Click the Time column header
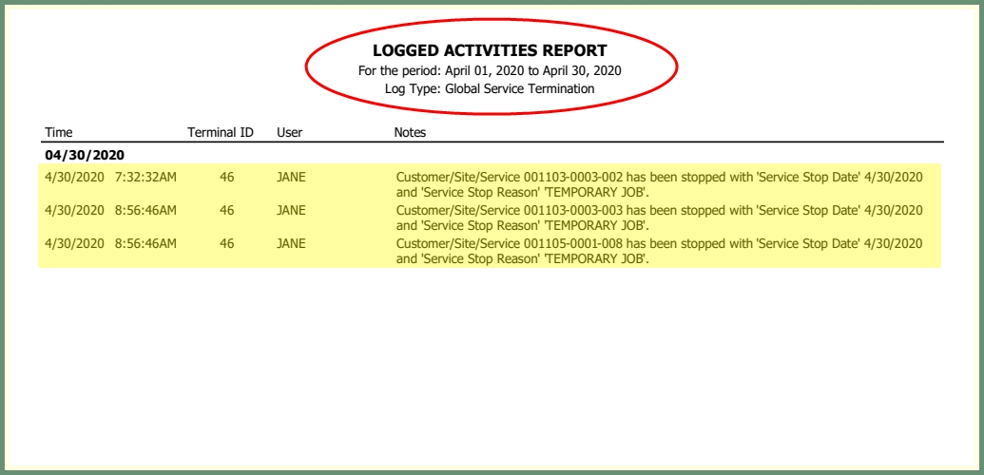This screenshot has width=984, height=475. (58, 132)
